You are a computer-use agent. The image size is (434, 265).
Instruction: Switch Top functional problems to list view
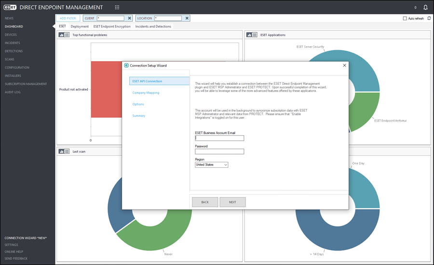tap(67, 35)
